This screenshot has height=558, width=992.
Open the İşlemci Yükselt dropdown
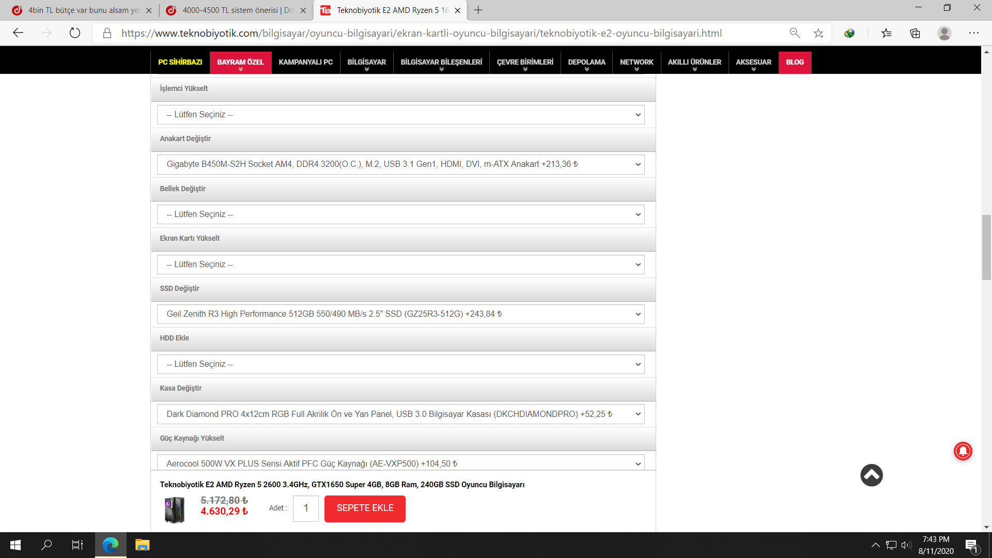click(401, 115)
